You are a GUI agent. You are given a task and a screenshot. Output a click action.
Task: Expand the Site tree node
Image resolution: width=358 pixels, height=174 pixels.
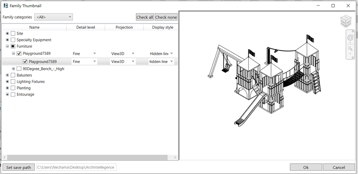tap(7, 33)
